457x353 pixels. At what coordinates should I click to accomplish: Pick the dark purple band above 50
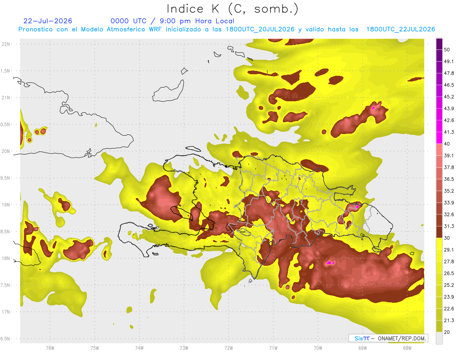[x=439, y=44]
